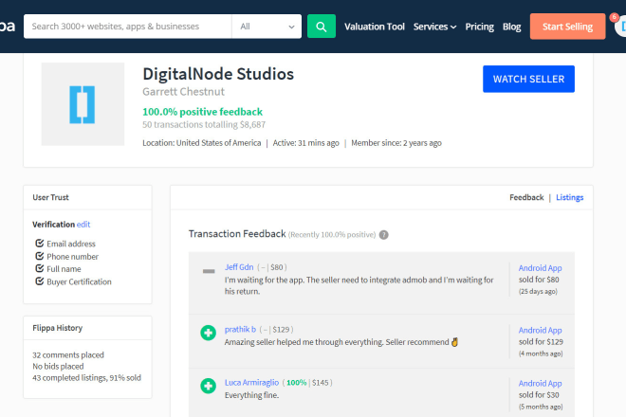Open the Valuation Tool page

coord(375,27)
